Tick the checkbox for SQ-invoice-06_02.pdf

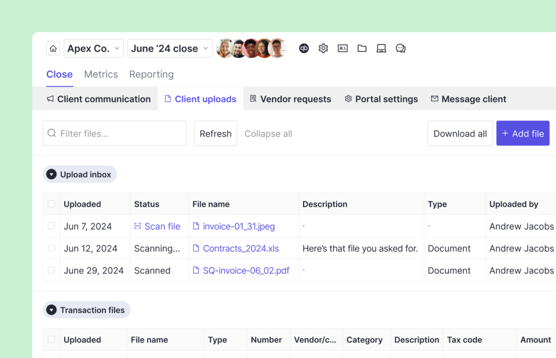(x=51, y=270)
